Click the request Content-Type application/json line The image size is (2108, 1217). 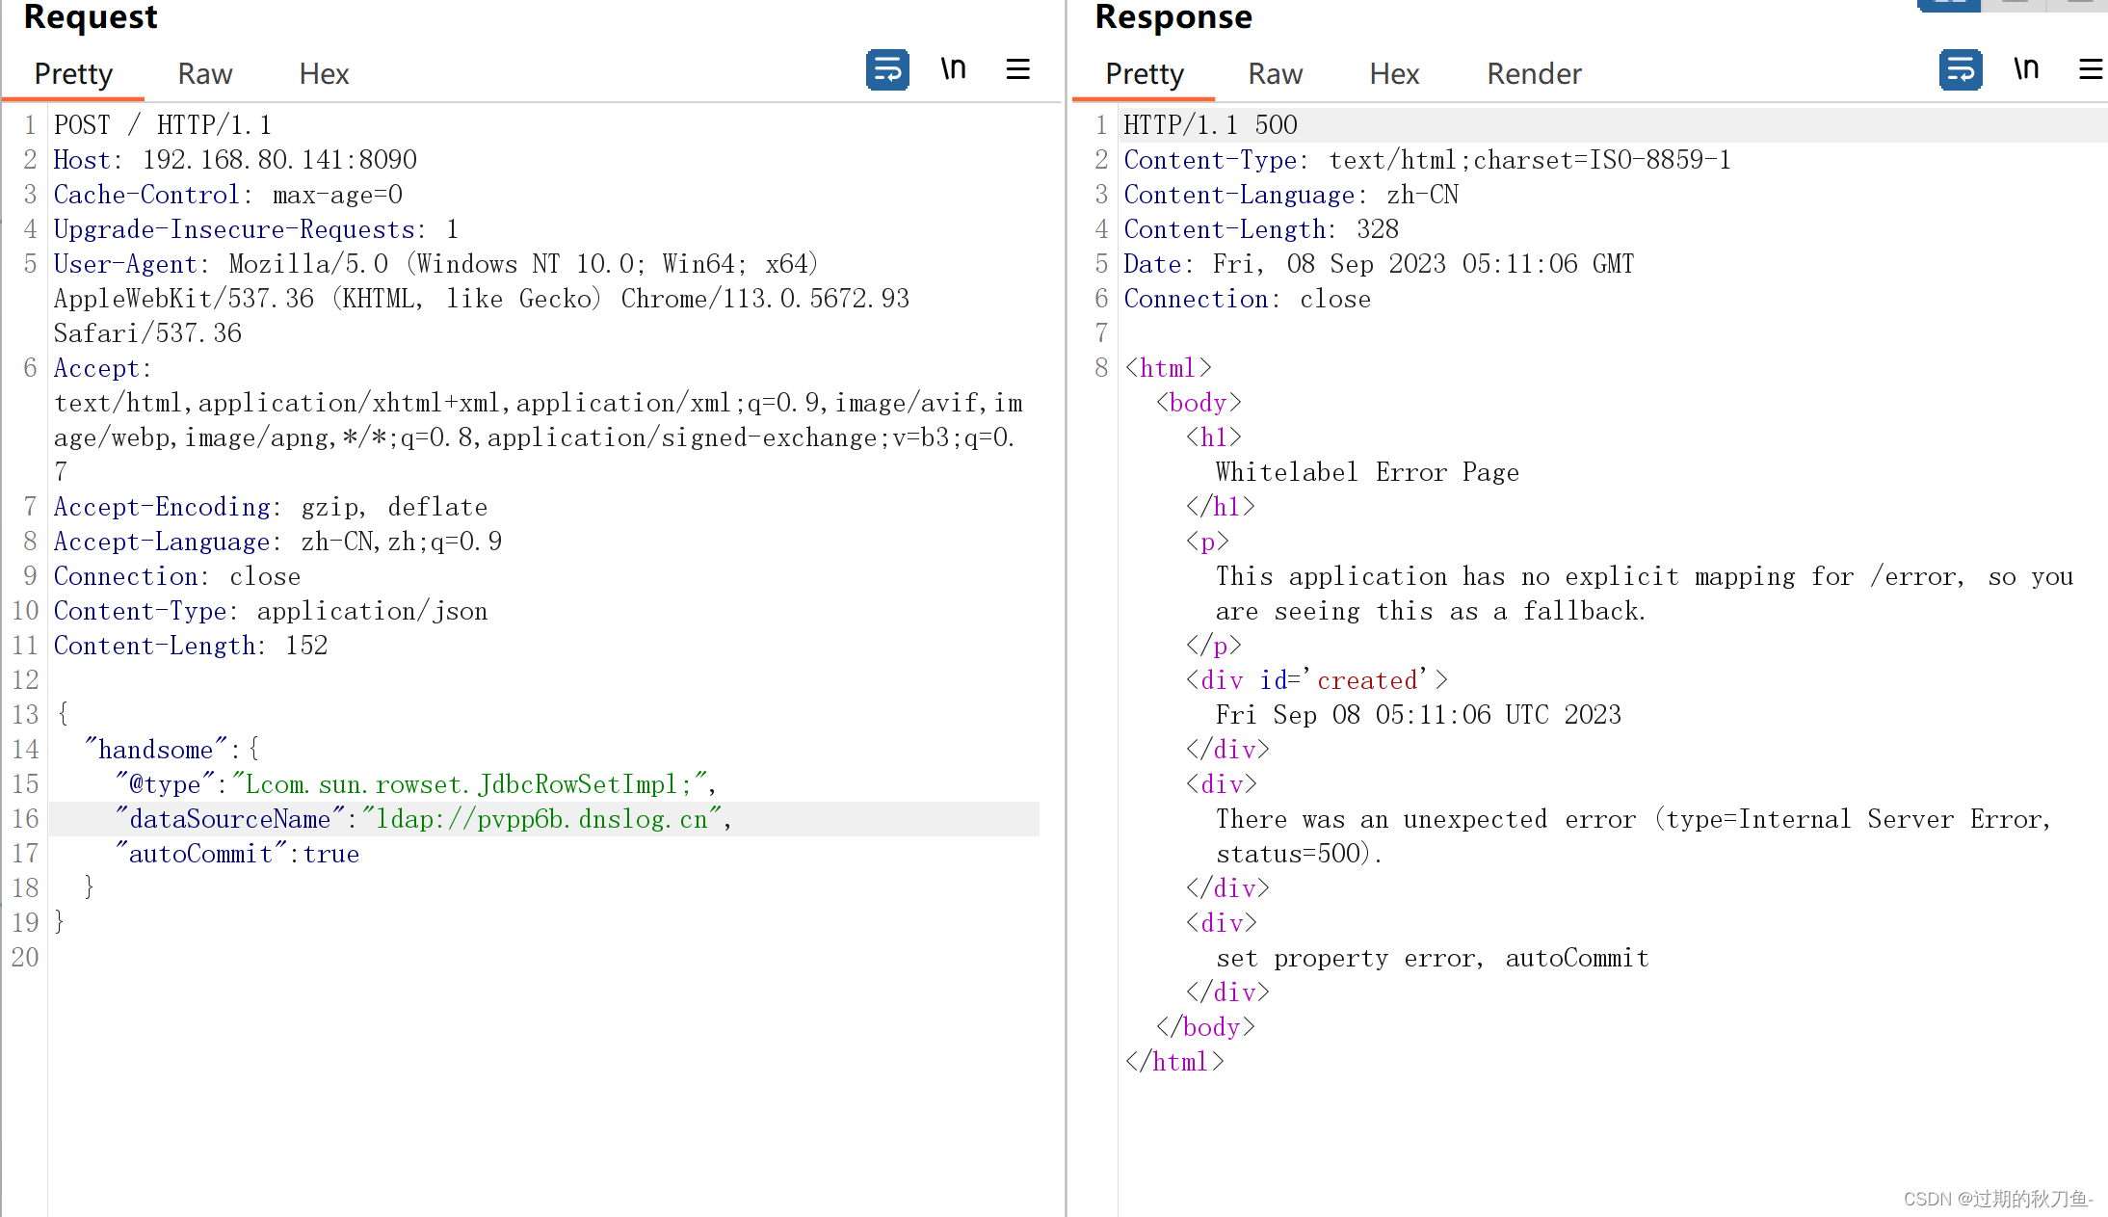(x=271, y=611)
